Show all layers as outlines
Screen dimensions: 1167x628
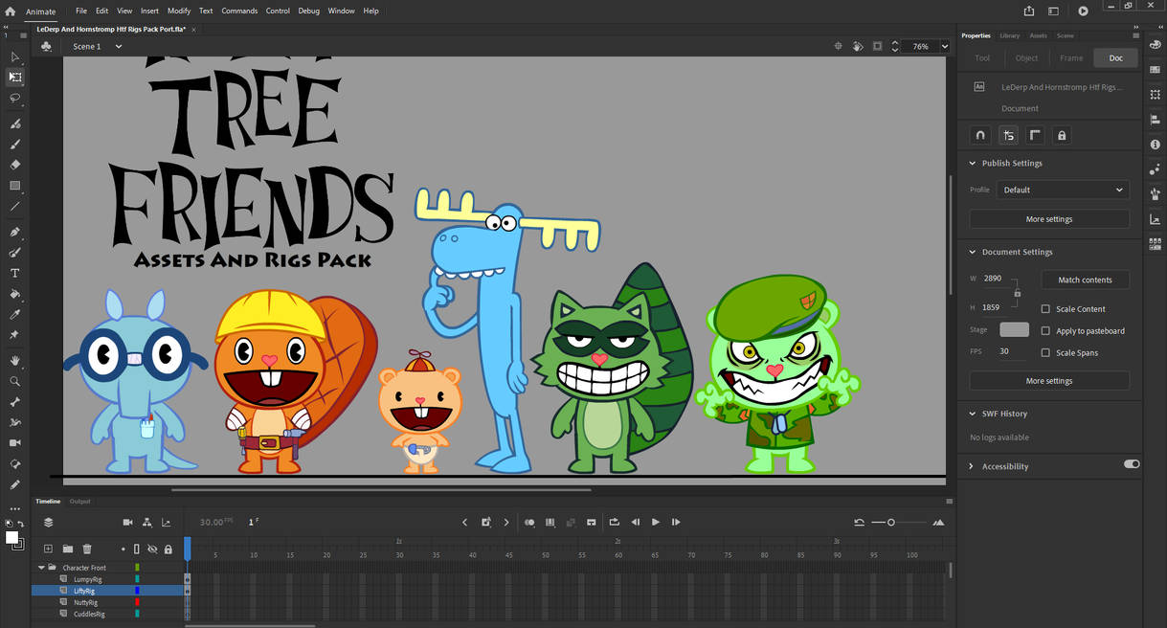click(136, 549)
